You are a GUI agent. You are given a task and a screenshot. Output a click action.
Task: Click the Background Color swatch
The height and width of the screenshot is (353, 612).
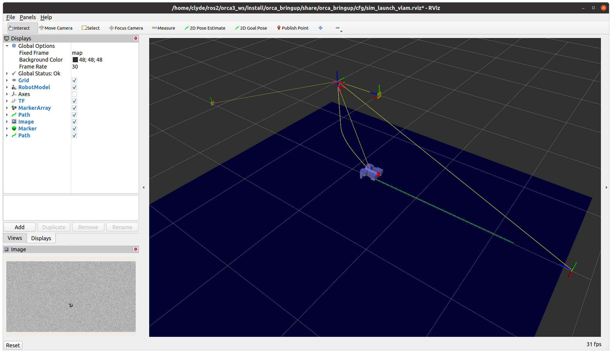pyautogui.click(x=75, y=60)
